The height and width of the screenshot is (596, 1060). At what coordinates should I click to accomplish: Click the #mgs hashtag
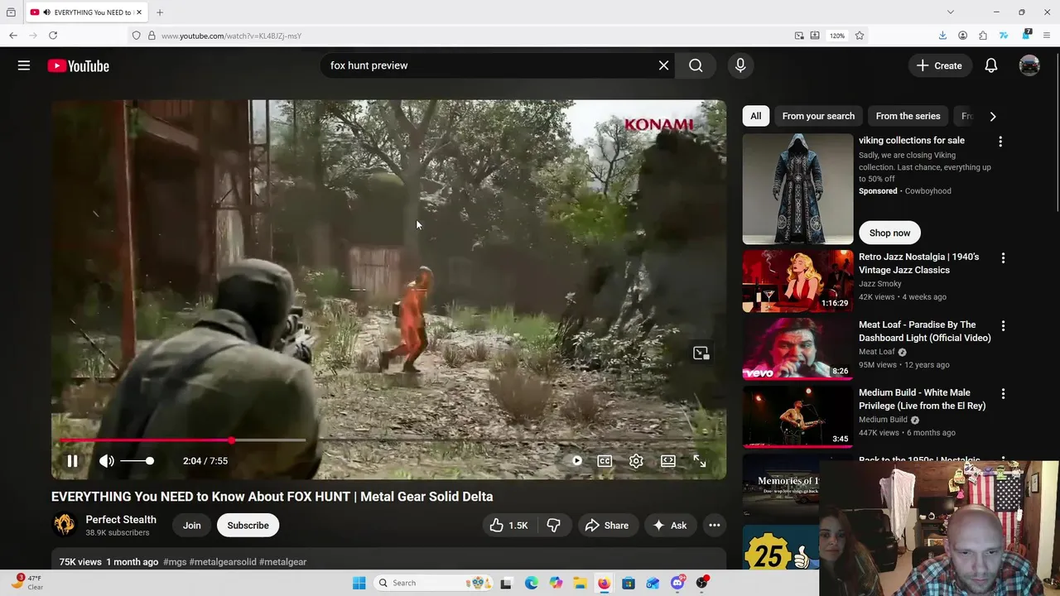pyautogui.click(x=175, y=562)
